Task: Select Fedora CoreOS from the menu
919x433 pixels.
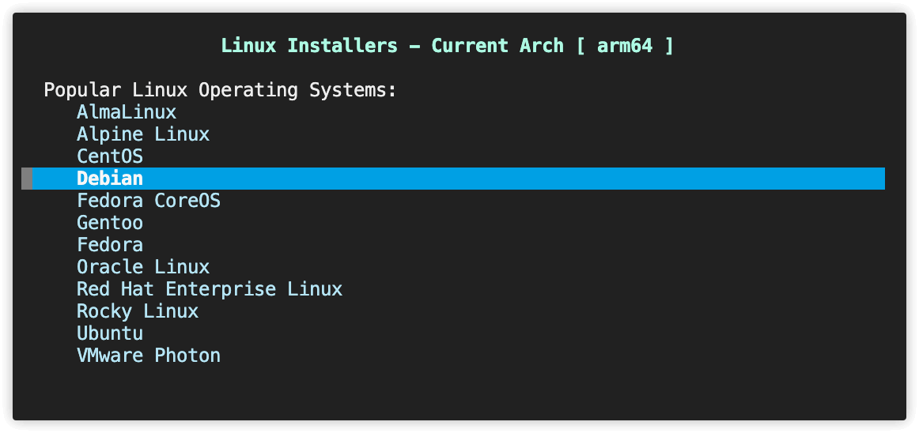Action: (149, 201)
